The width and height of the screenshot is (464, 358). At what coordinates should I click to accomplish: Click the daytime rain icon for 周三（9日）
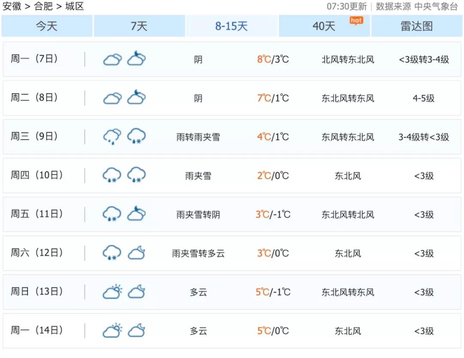[113, 137]
